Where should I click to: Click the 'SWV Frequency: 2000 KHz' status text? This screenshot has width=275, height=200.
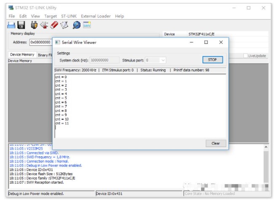(x=75, y=70)
